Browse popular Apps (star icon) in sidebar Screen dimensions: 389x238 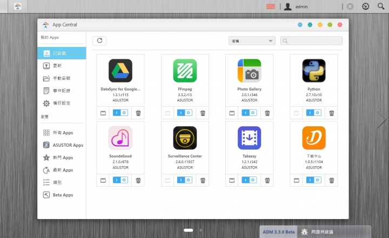point(62,158)
